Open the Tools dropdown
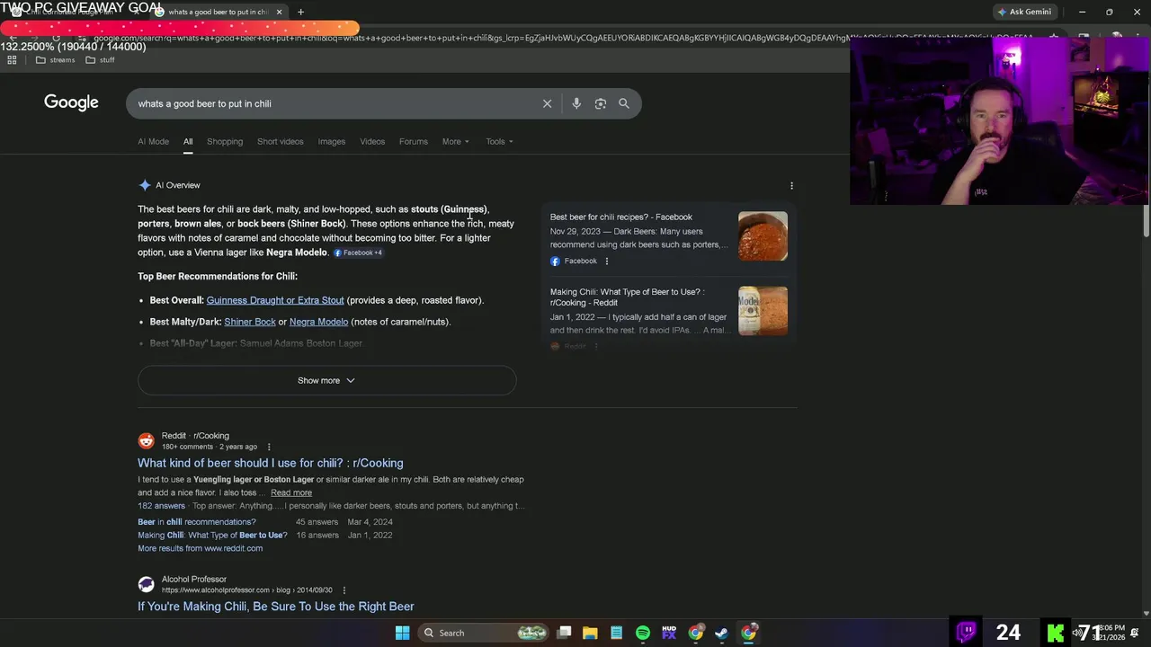Screen dimensions: 1151x647 499,141
